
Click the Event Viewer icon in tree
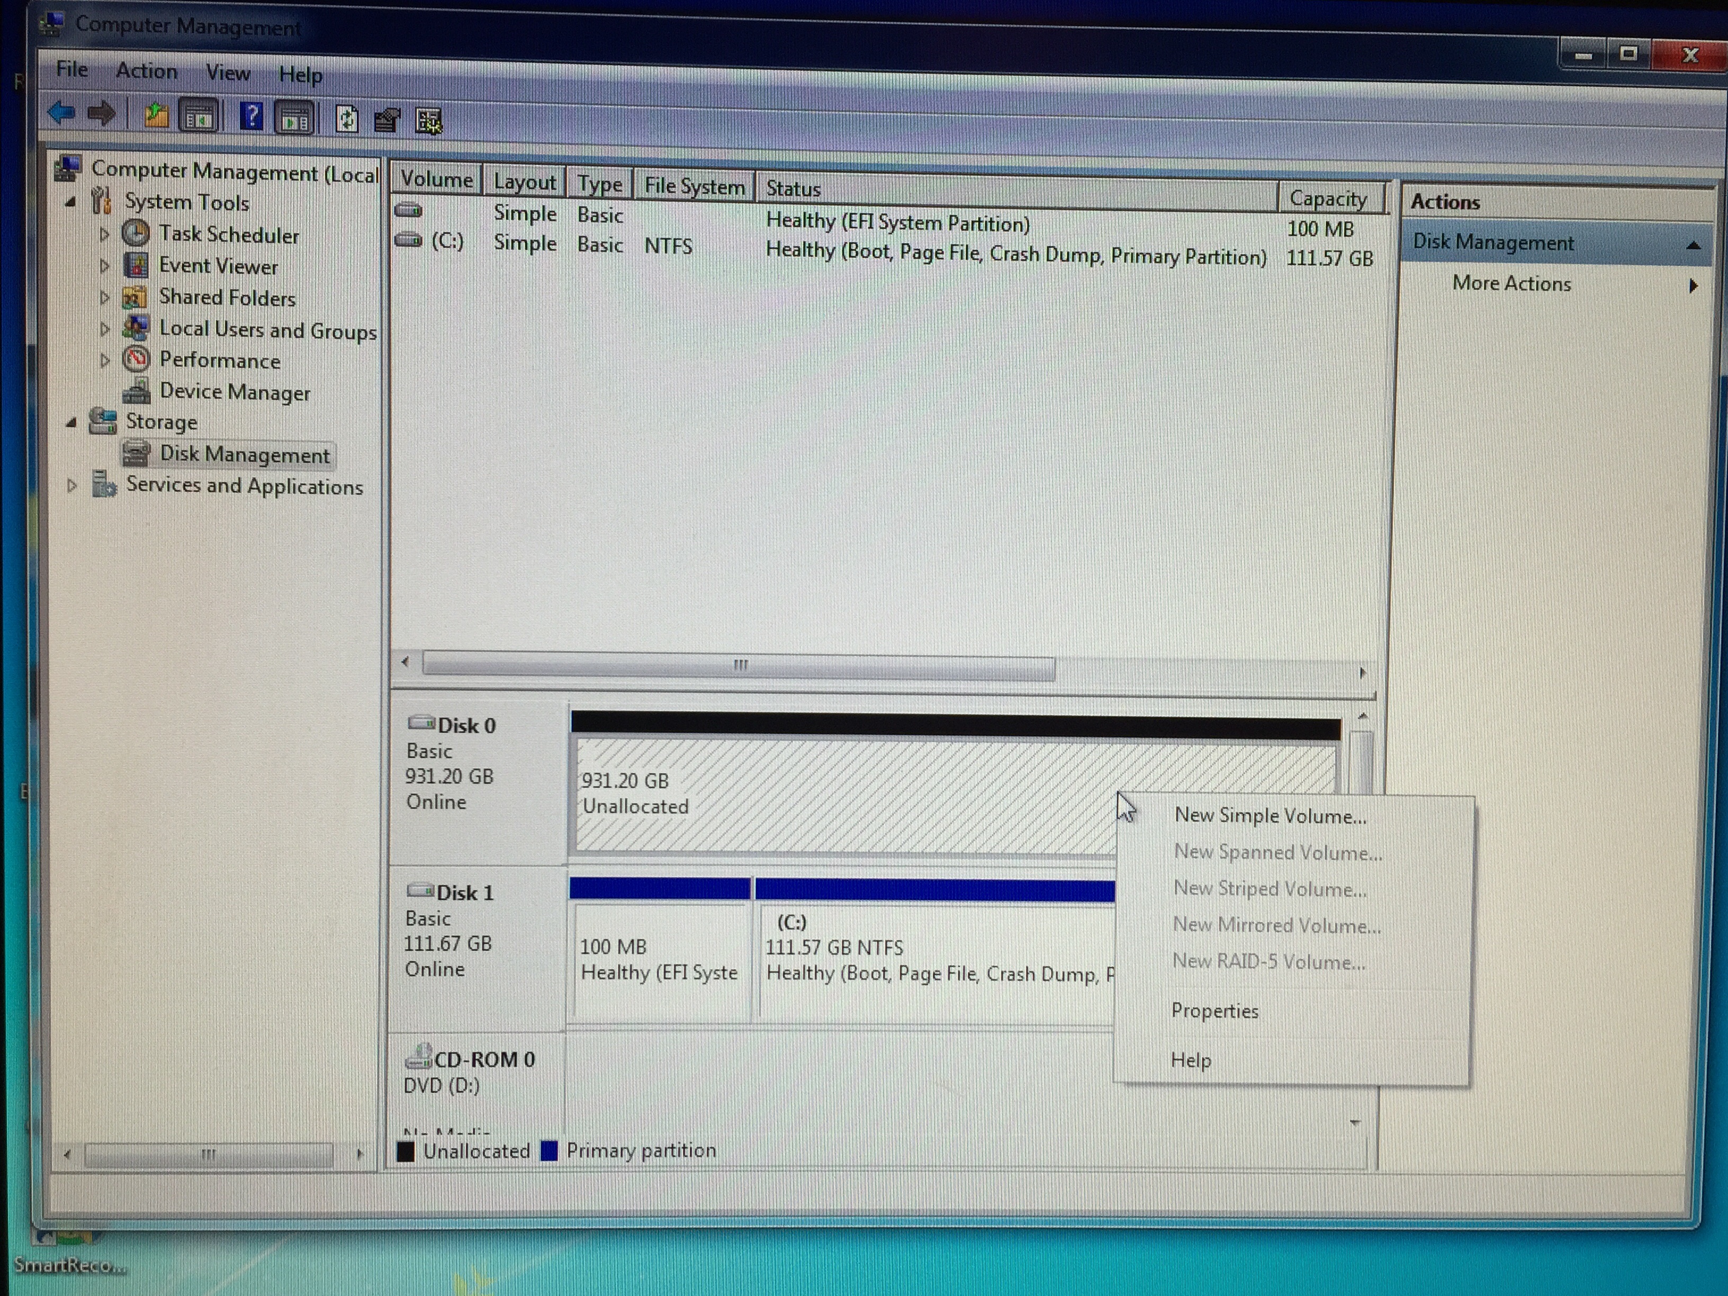136,265
